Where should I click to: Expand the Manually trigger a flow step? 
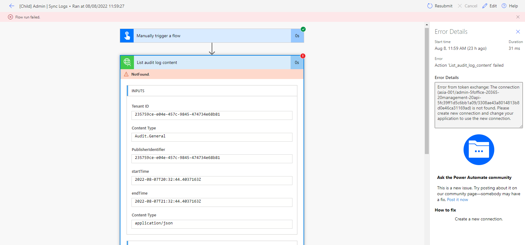click(x=212, y=36)
